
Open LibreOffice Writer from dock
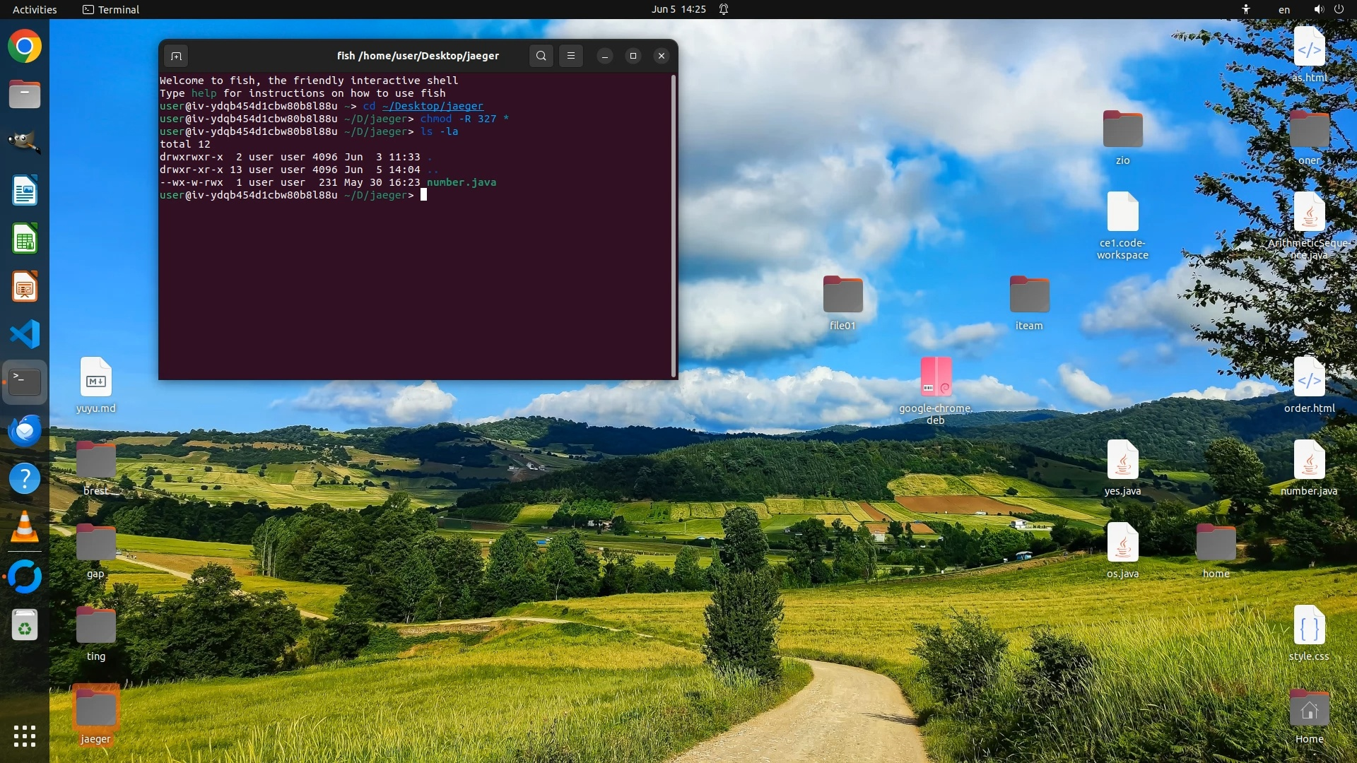(x=25, y=191)
